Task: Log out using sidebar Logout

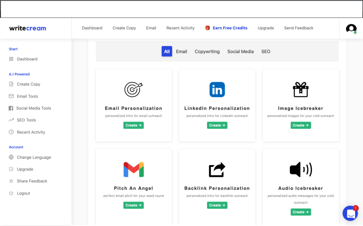Action: [23, 193]
